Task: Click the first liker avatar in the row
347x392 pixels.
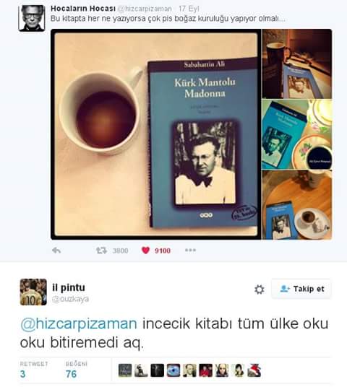Action: [125, 370]
